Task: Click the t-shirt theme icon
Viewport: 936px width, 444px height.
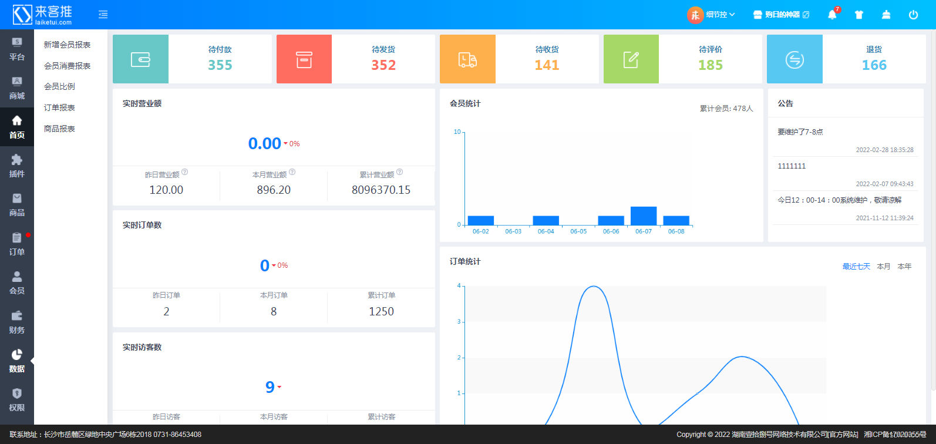Action: click(859, 15)
